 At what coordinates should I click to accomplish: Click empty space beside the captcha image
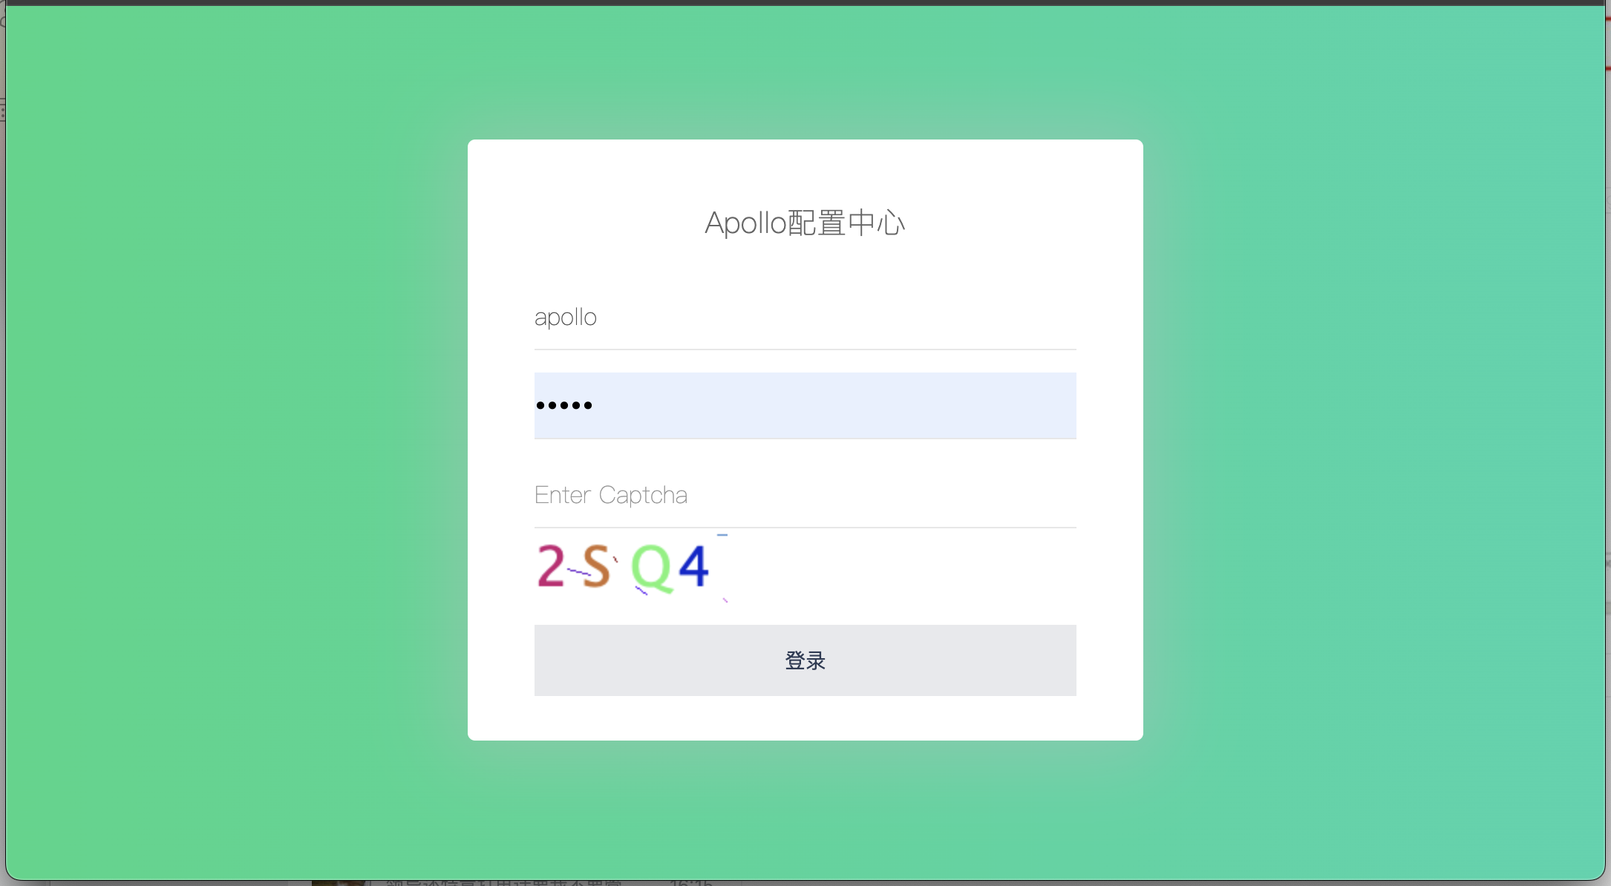click(x=902, y=568)
